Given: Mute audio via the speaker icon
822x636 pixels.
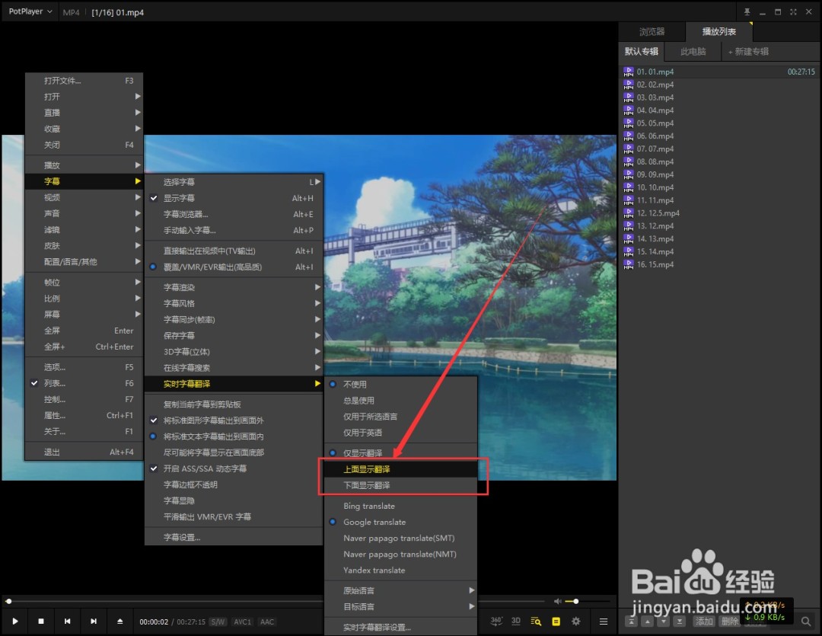Looking at the screenshot, I should [558, 602].
